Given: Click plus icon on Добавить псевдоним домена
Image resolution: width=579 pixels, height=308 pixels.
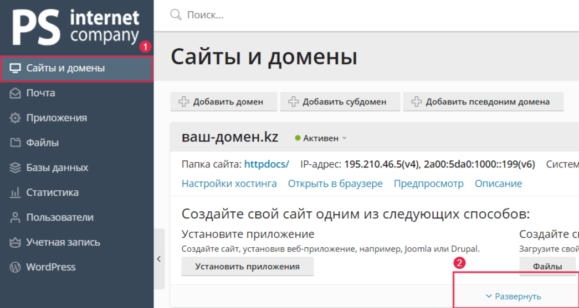Looking at the screenshot, I should tap(417, 102).
